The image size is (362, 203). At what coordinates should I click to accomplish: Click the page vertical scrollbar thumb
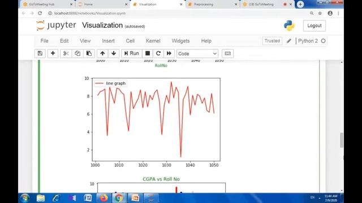click(x=342, y=140)
